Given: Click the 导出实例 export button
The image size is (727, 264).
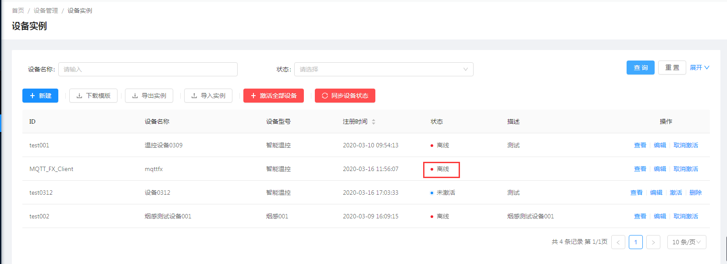Looking at the screenshot, I should (x=149, y=96).
